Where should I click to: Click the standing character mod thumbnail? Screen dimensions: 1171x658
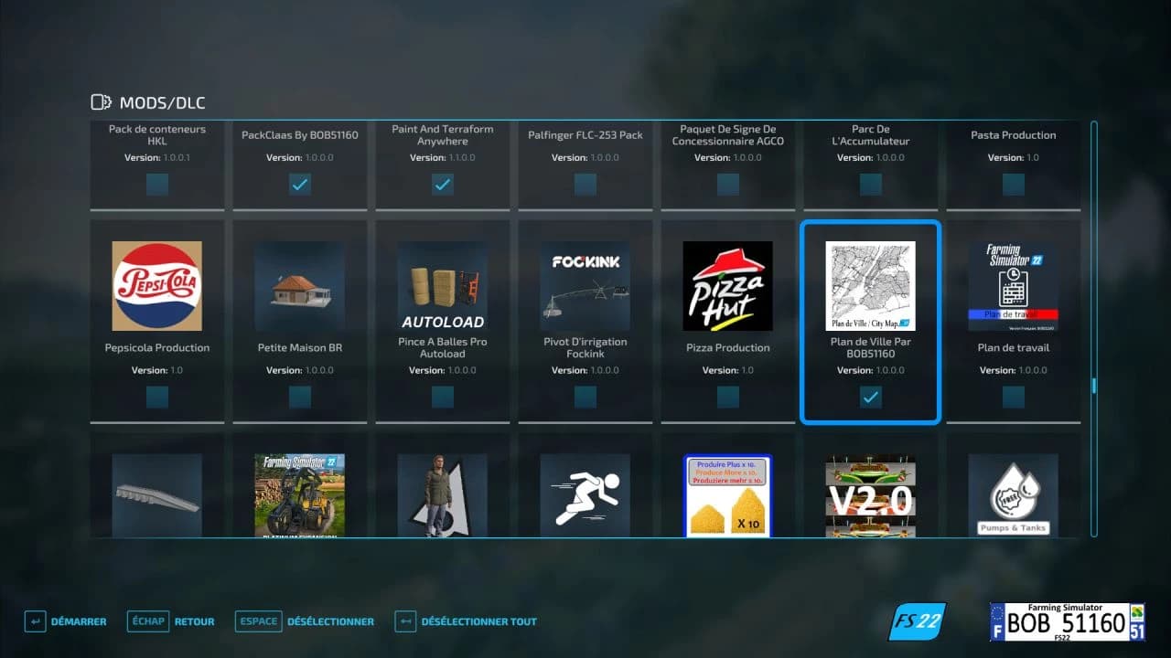click(x=442, y=495)
